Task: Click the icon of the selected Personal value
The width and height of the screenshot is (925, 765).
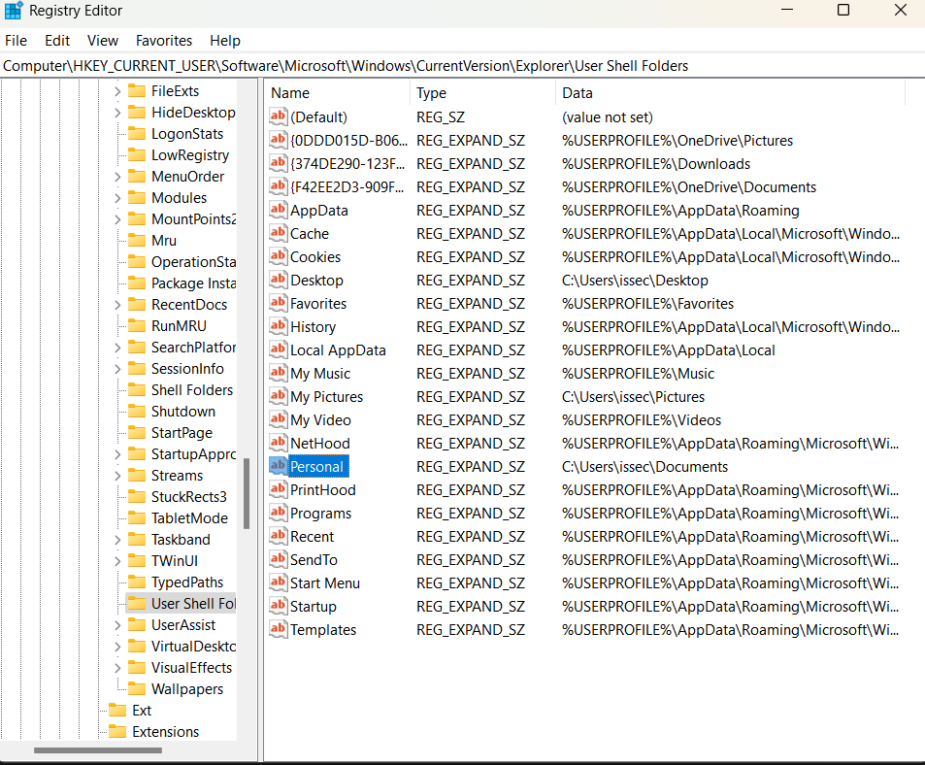Action: tap(278, 466)
